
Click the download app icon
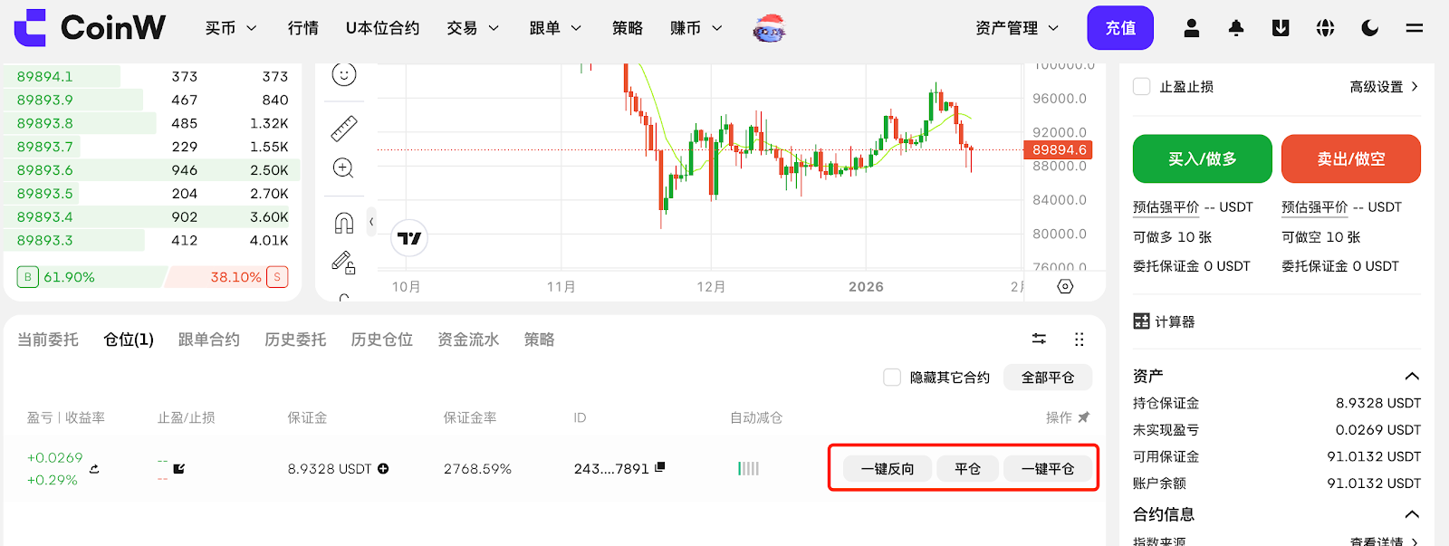tap(1281, 28)
